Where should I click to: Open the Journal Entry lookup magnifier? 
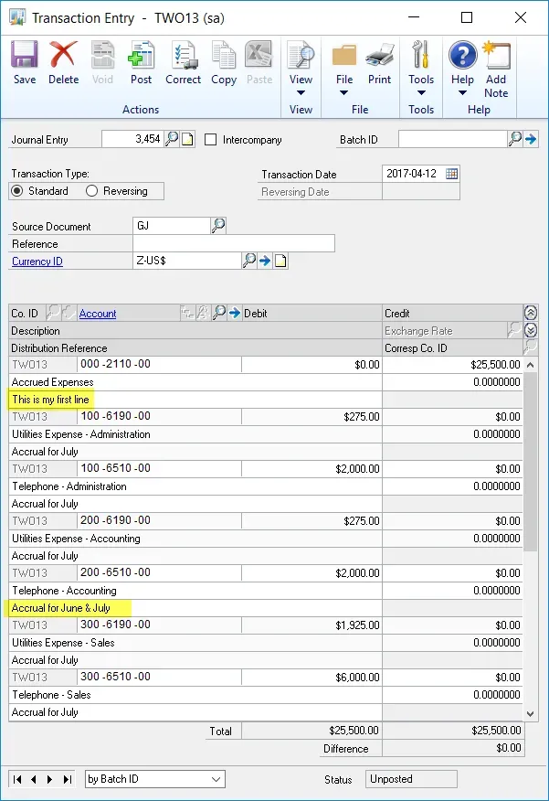click(173, 140)
